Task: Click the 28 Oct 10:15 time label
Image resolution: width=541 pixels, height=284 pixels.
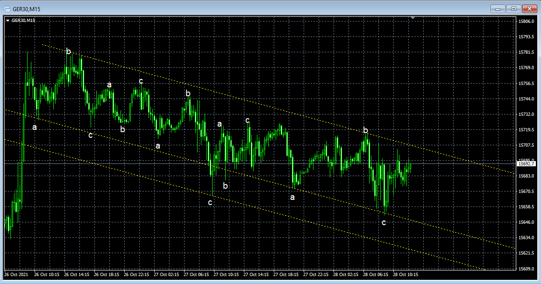Action: (x=406, y=275)
